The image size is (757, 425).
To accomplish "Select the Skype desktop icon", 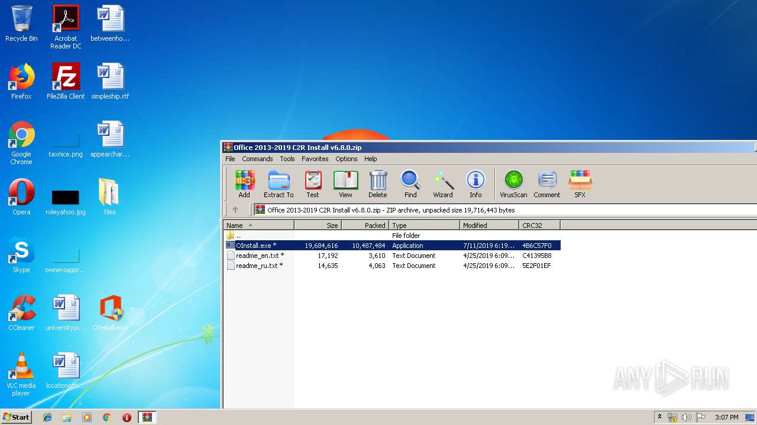I will point(21,255).
